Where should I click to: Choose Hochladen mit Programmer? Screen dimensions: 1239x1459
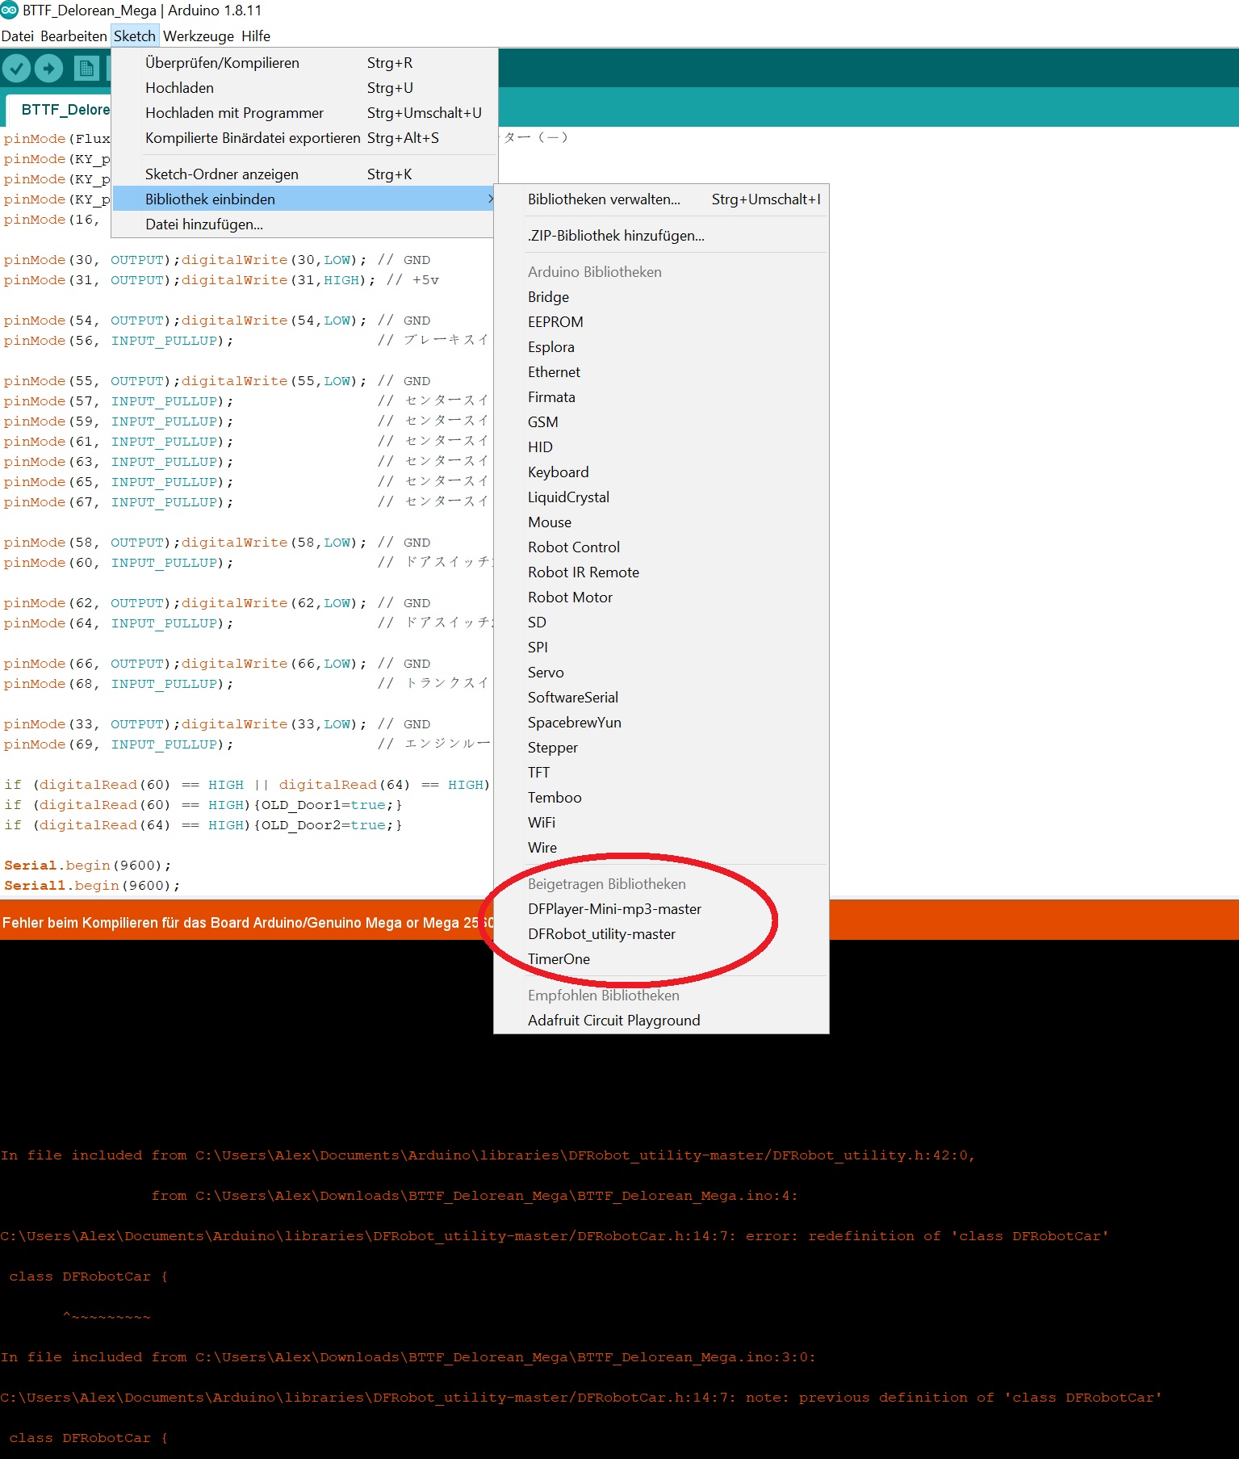(x=303, y=113)
